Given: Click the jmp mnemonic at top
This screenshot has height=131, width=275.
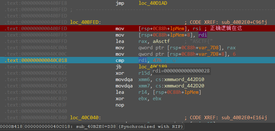Looking at the screenshot, I should (120, 3).
